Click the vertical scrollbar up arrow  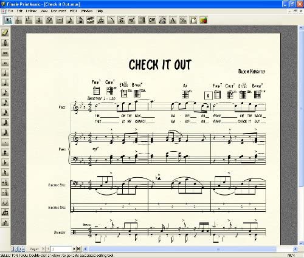(301, 28)
